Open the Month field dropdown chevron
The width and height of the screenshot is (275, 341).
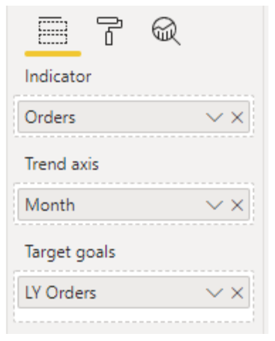pyautogui.click(x=215, y=205)
